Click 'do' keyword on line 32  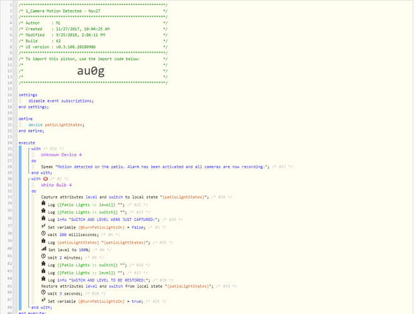point(34,191)
